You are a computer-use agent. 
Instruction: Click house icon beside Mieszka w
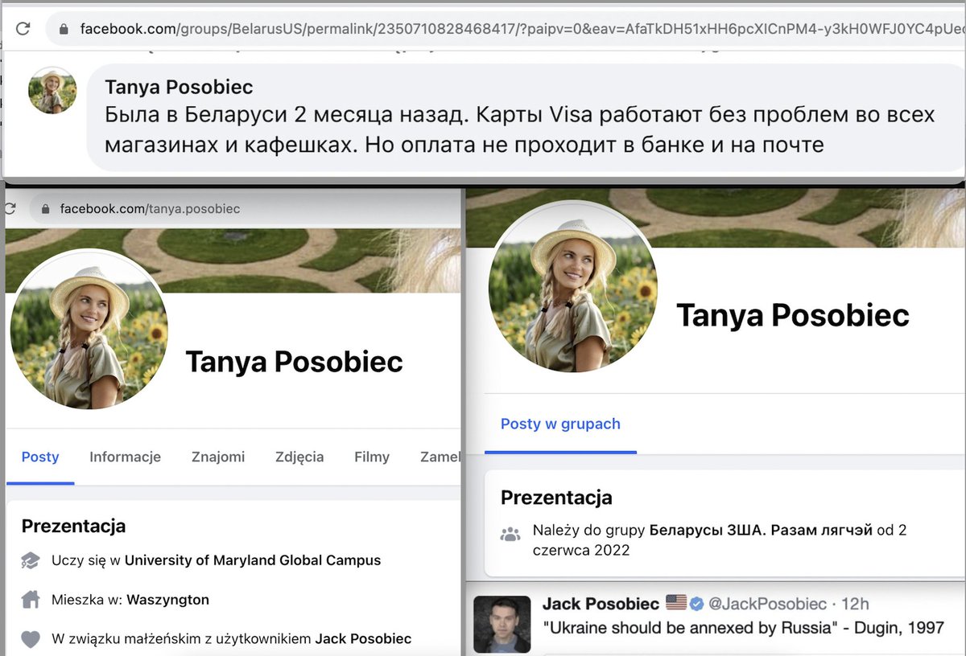pos(31,600)
